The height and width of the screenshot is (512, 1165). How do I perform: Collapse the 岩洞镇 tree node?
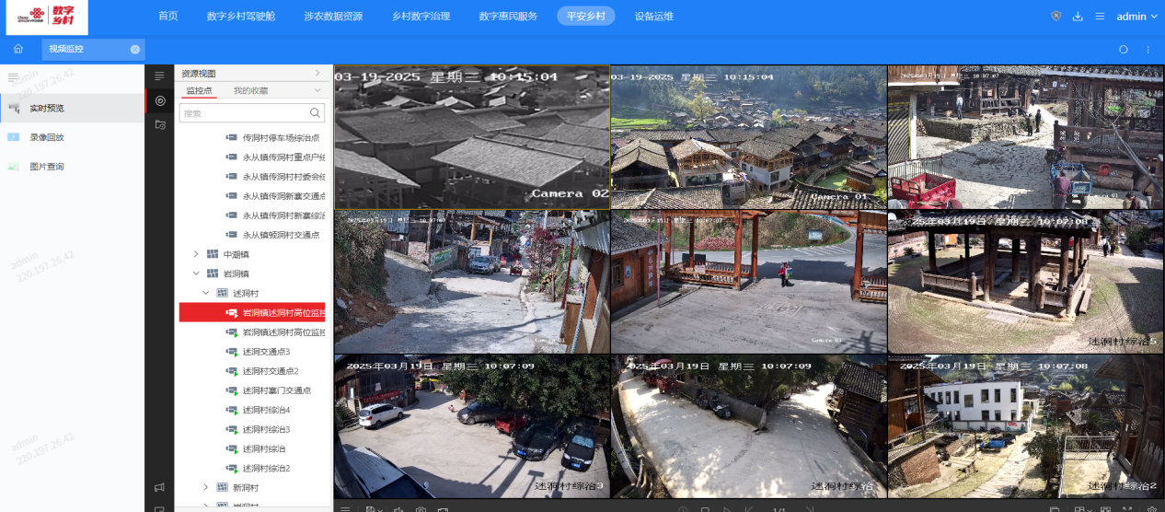195,273
